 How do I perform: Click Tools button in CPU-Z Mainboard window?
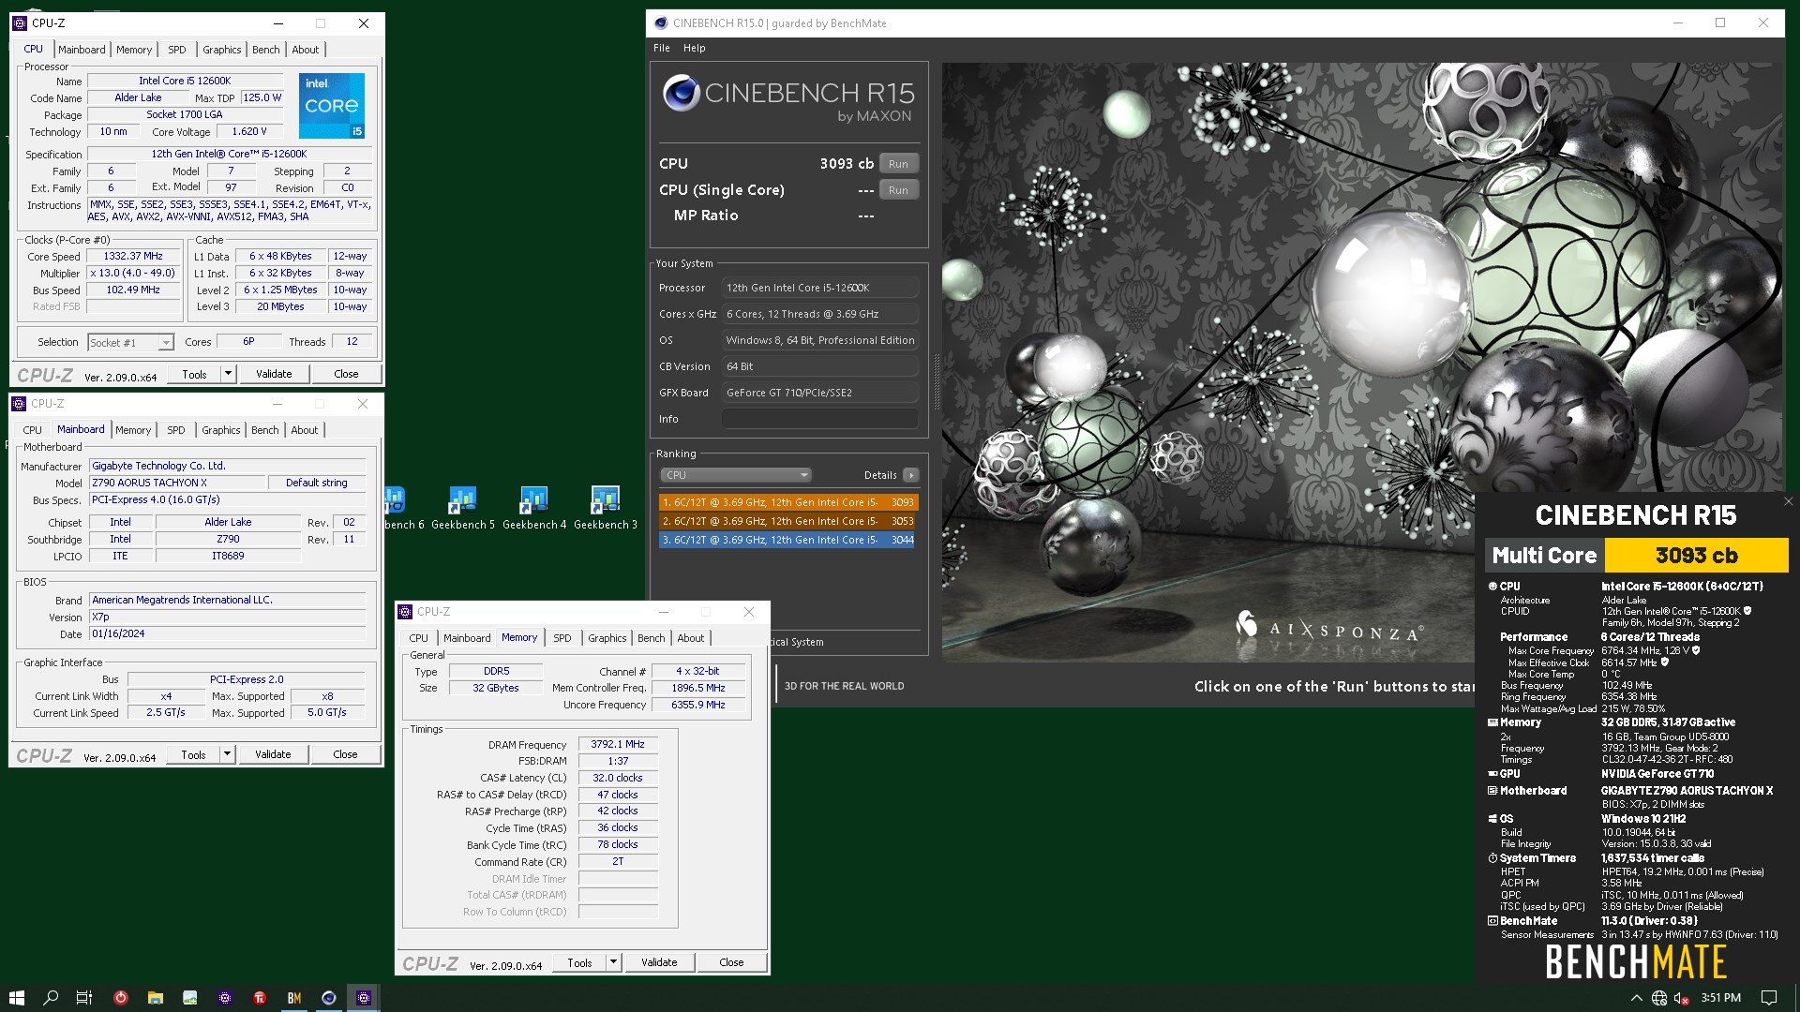[x=193, y=754]
